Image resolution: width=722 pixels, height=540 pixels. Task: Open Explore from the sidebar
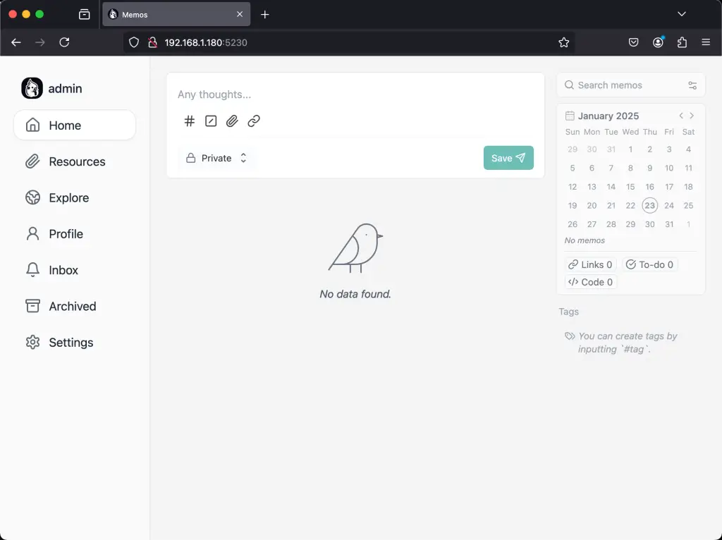(x=68, y=197)
